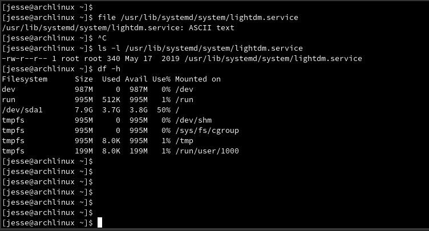Click the 50% usage value

click(164, 110)
